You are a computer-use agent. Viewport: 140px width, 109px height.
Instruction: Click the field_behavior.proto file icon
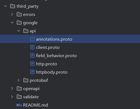click(x=32, y=55)
